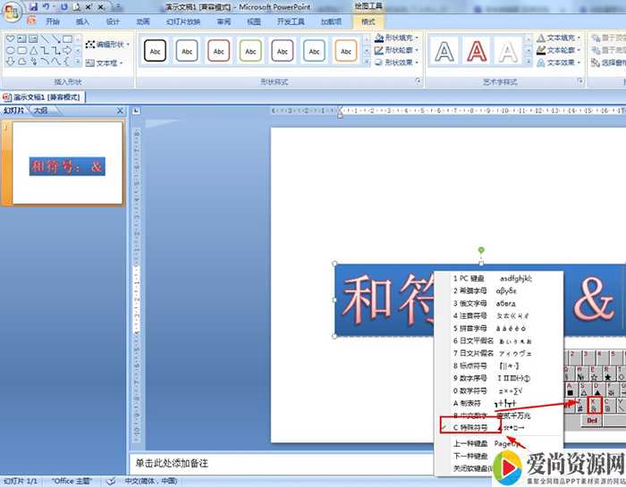Open the 文本框 dropdown
This screenshot has width=626, height=487.
[105, 63]
